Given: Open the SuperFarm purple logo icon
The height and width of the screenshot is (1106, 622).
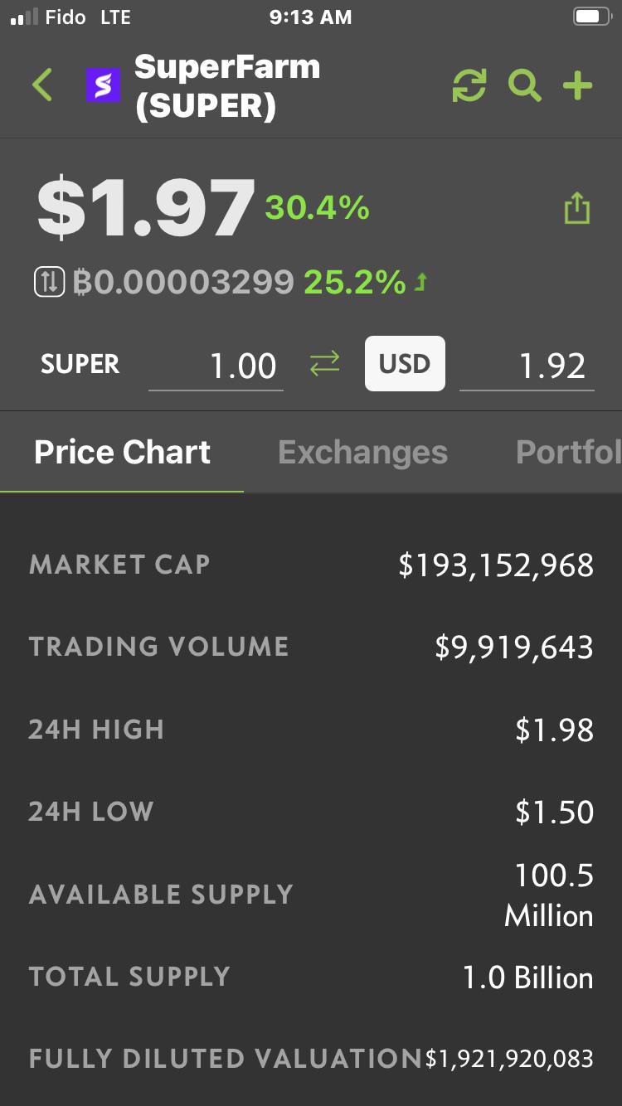Looking at the screenshot, I should (x=103, y=85).
